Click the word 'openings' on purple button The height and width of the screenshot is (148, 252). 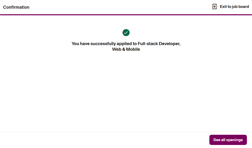(x=234, y=140)
